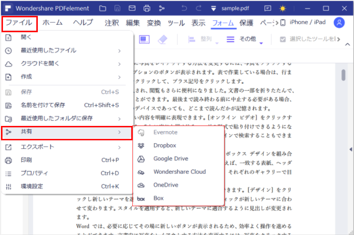
Task: Share to Box
Action: (x=178, y=198)
